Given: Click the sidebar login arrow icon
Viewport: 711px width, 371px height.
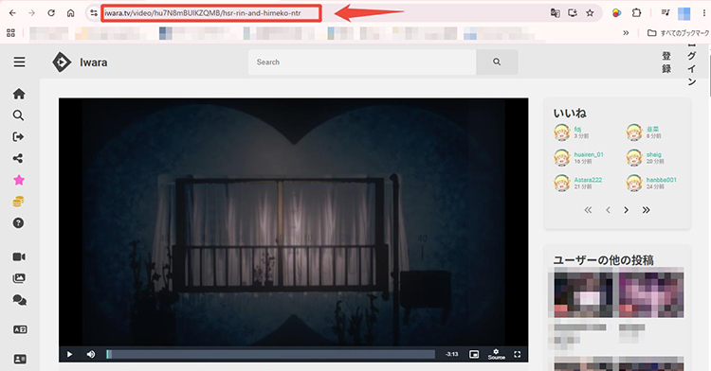Looking at the screenshot, I should (x=19, y=136).
